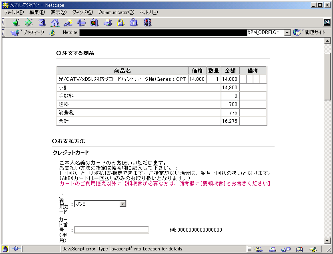Open the Search flashlight icon

click(68, 22)
